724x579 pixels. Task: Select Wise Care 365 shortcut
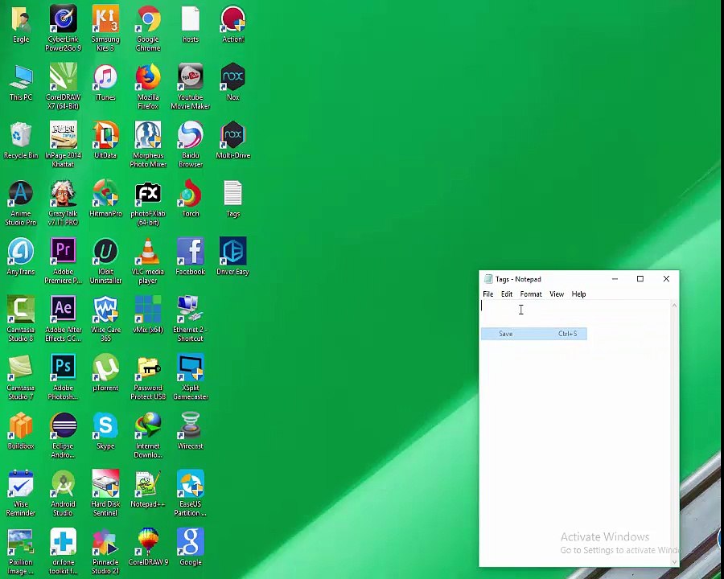(105, 310)
